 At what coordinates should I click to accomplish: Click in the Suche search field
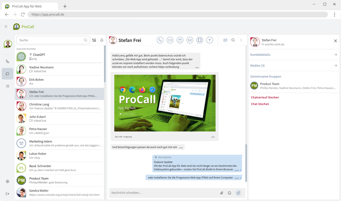tap(53, 40)
